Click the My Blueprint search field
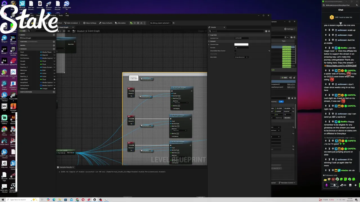The width and height of the screenshot is (360, 202). (41, 31)
